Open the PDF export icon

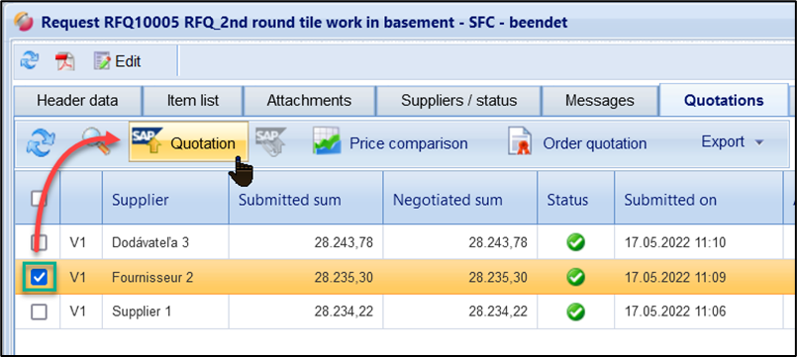[65, 62]
